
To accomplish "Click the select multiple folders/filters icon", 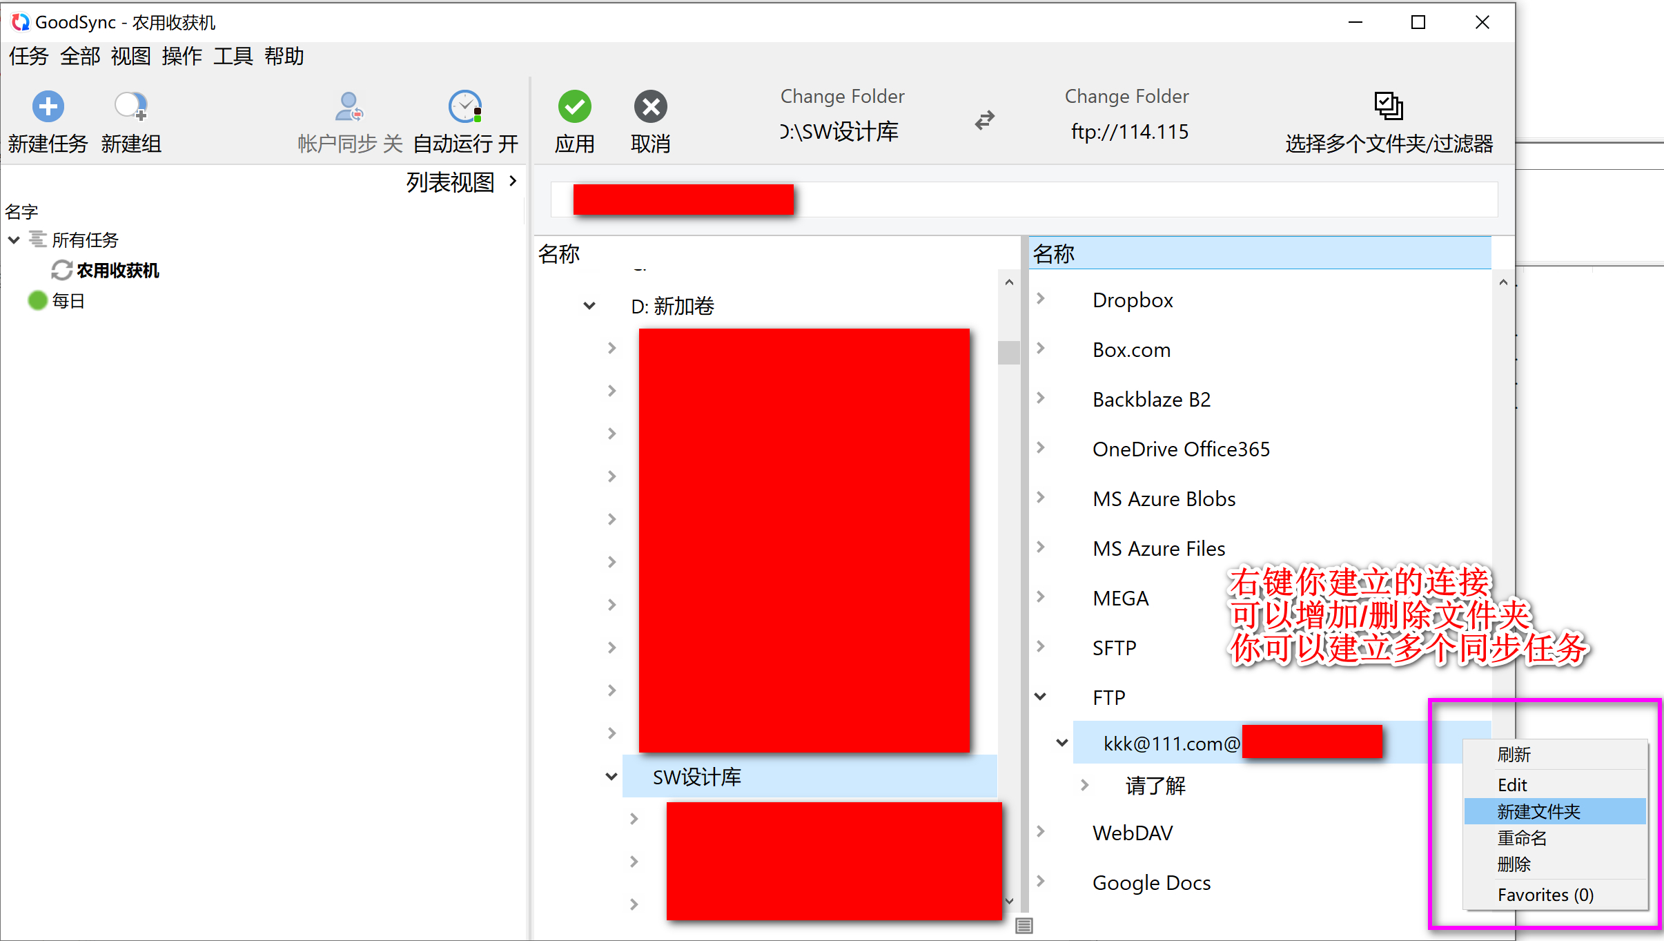I will coord(1388,106).
